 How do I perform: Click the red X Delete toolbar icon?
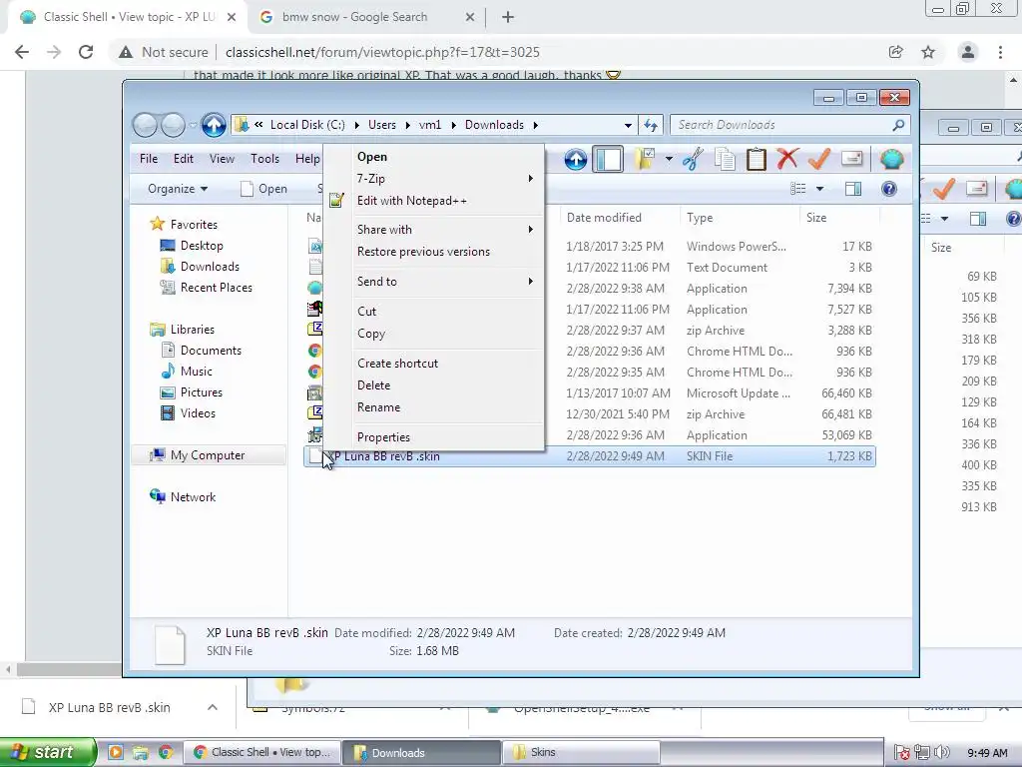[787, 159]
